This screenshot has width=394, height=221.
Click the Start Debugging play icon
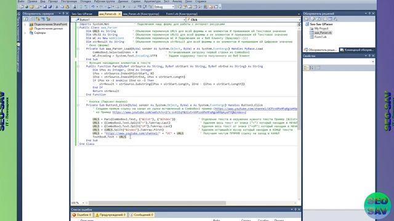click(124, 7)
